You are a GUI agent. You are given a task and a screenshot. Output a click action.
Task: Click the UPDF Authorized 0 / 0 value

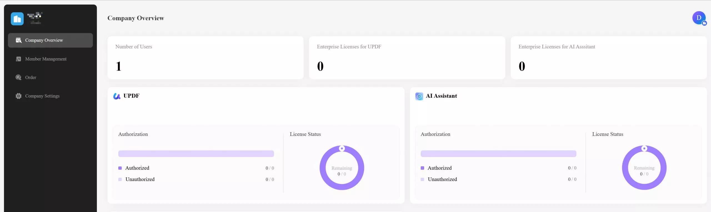[270, 168]
